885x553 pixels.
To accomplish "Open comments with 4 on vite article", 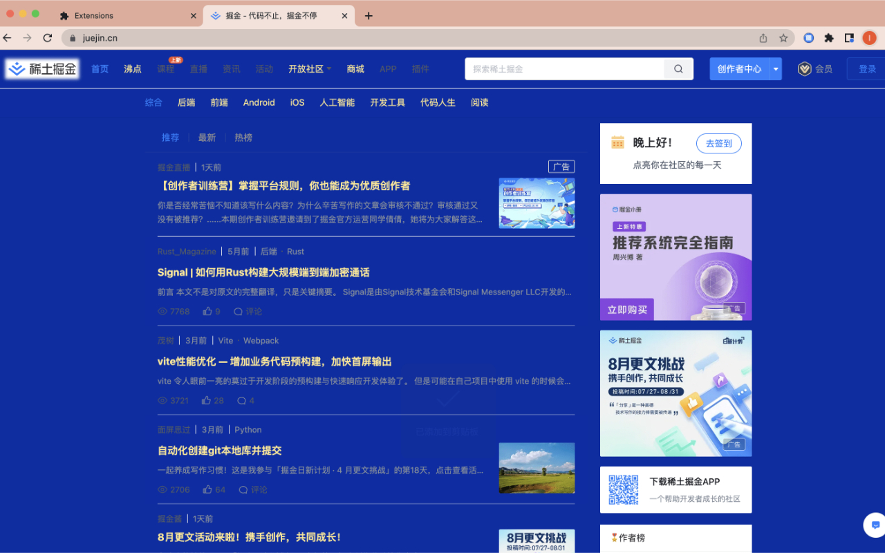I will point(242,400).
